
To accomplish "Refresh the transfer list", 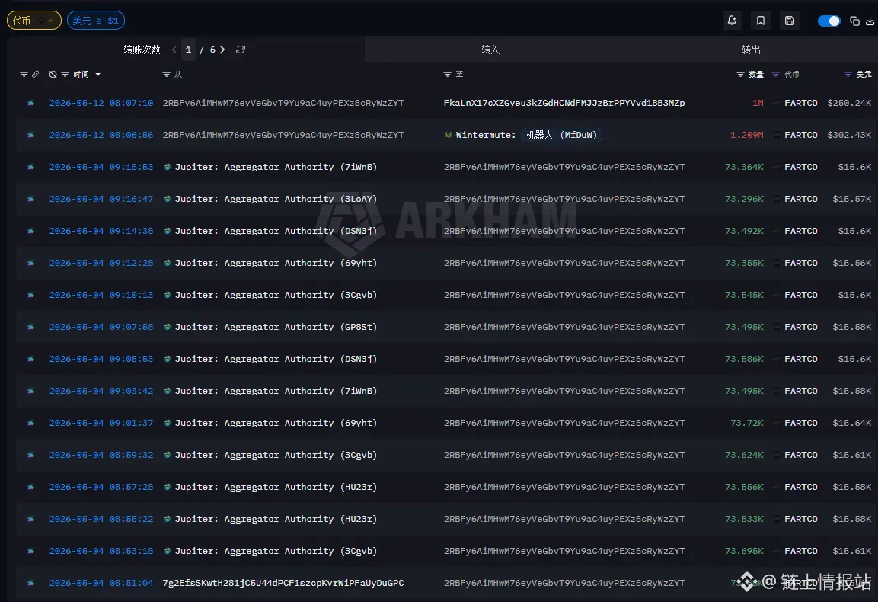I will pyautogui.click(x=241, y=50).
